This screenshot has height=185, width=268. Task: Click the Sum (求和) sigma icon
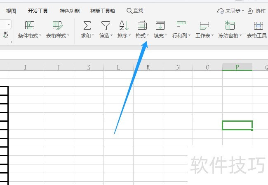(x=87, y=25)
